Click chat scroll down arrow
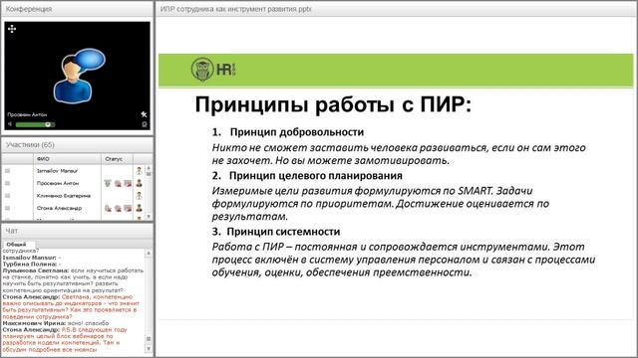Screen dimensions: 638x358 click(x=149, y=349)
